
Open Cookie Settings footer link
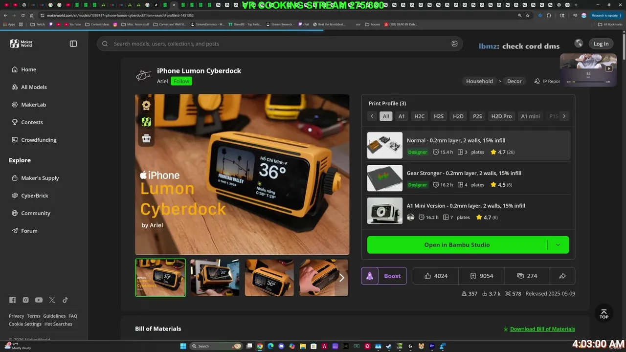tap(25, 324)
